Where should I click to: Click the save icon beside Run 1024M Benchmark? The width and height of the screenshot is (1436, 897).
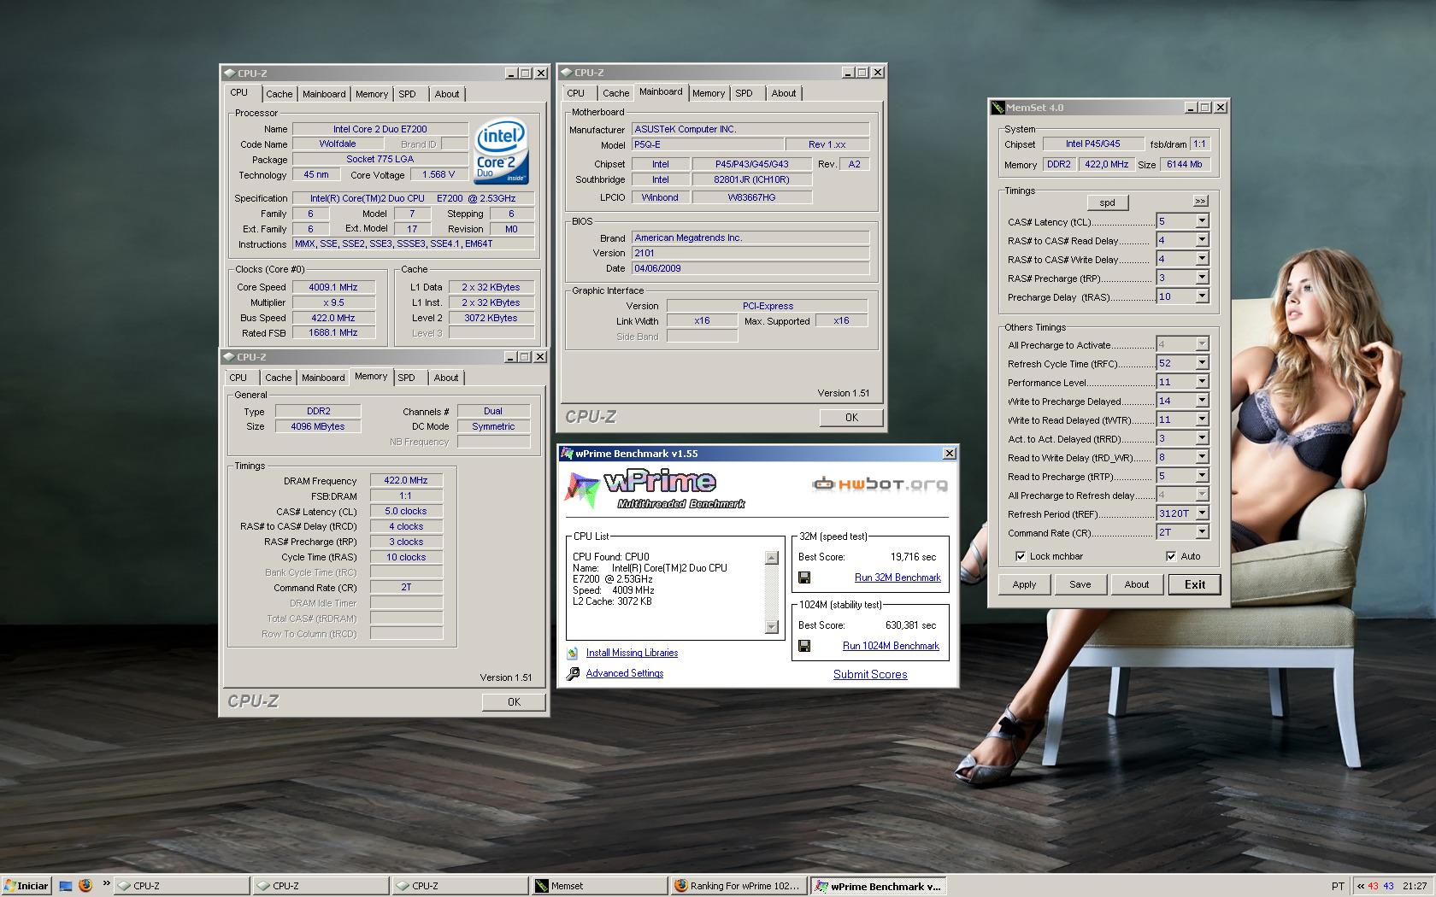pos(803,646)
